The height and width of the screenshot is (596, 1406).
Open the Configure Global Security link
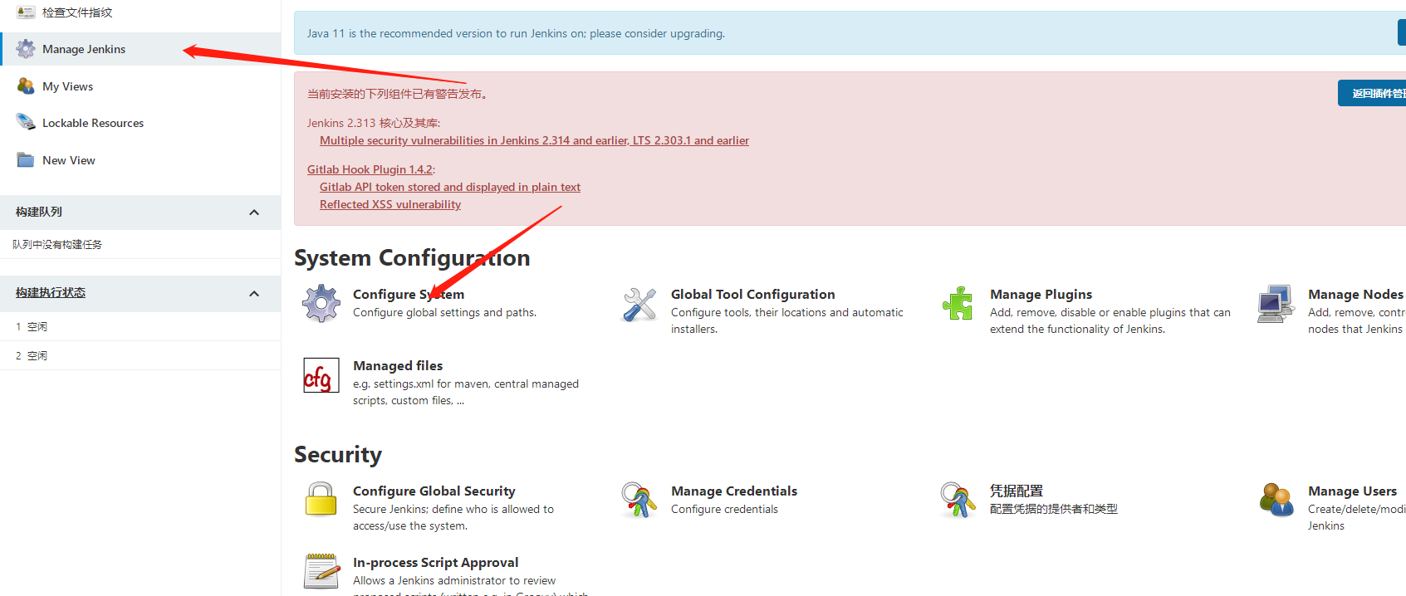point(434,491)
